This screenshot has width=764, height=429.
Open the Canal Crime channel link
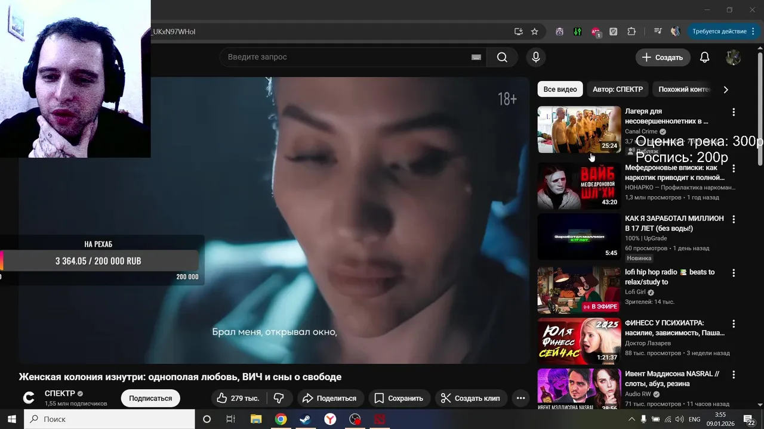641,132
